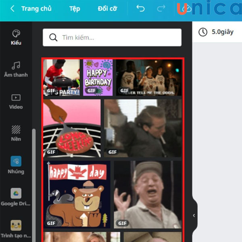Select the Let's Party speaker GIF
The width and height of the screenshot is (242, 242).
(x=62, y=77)
